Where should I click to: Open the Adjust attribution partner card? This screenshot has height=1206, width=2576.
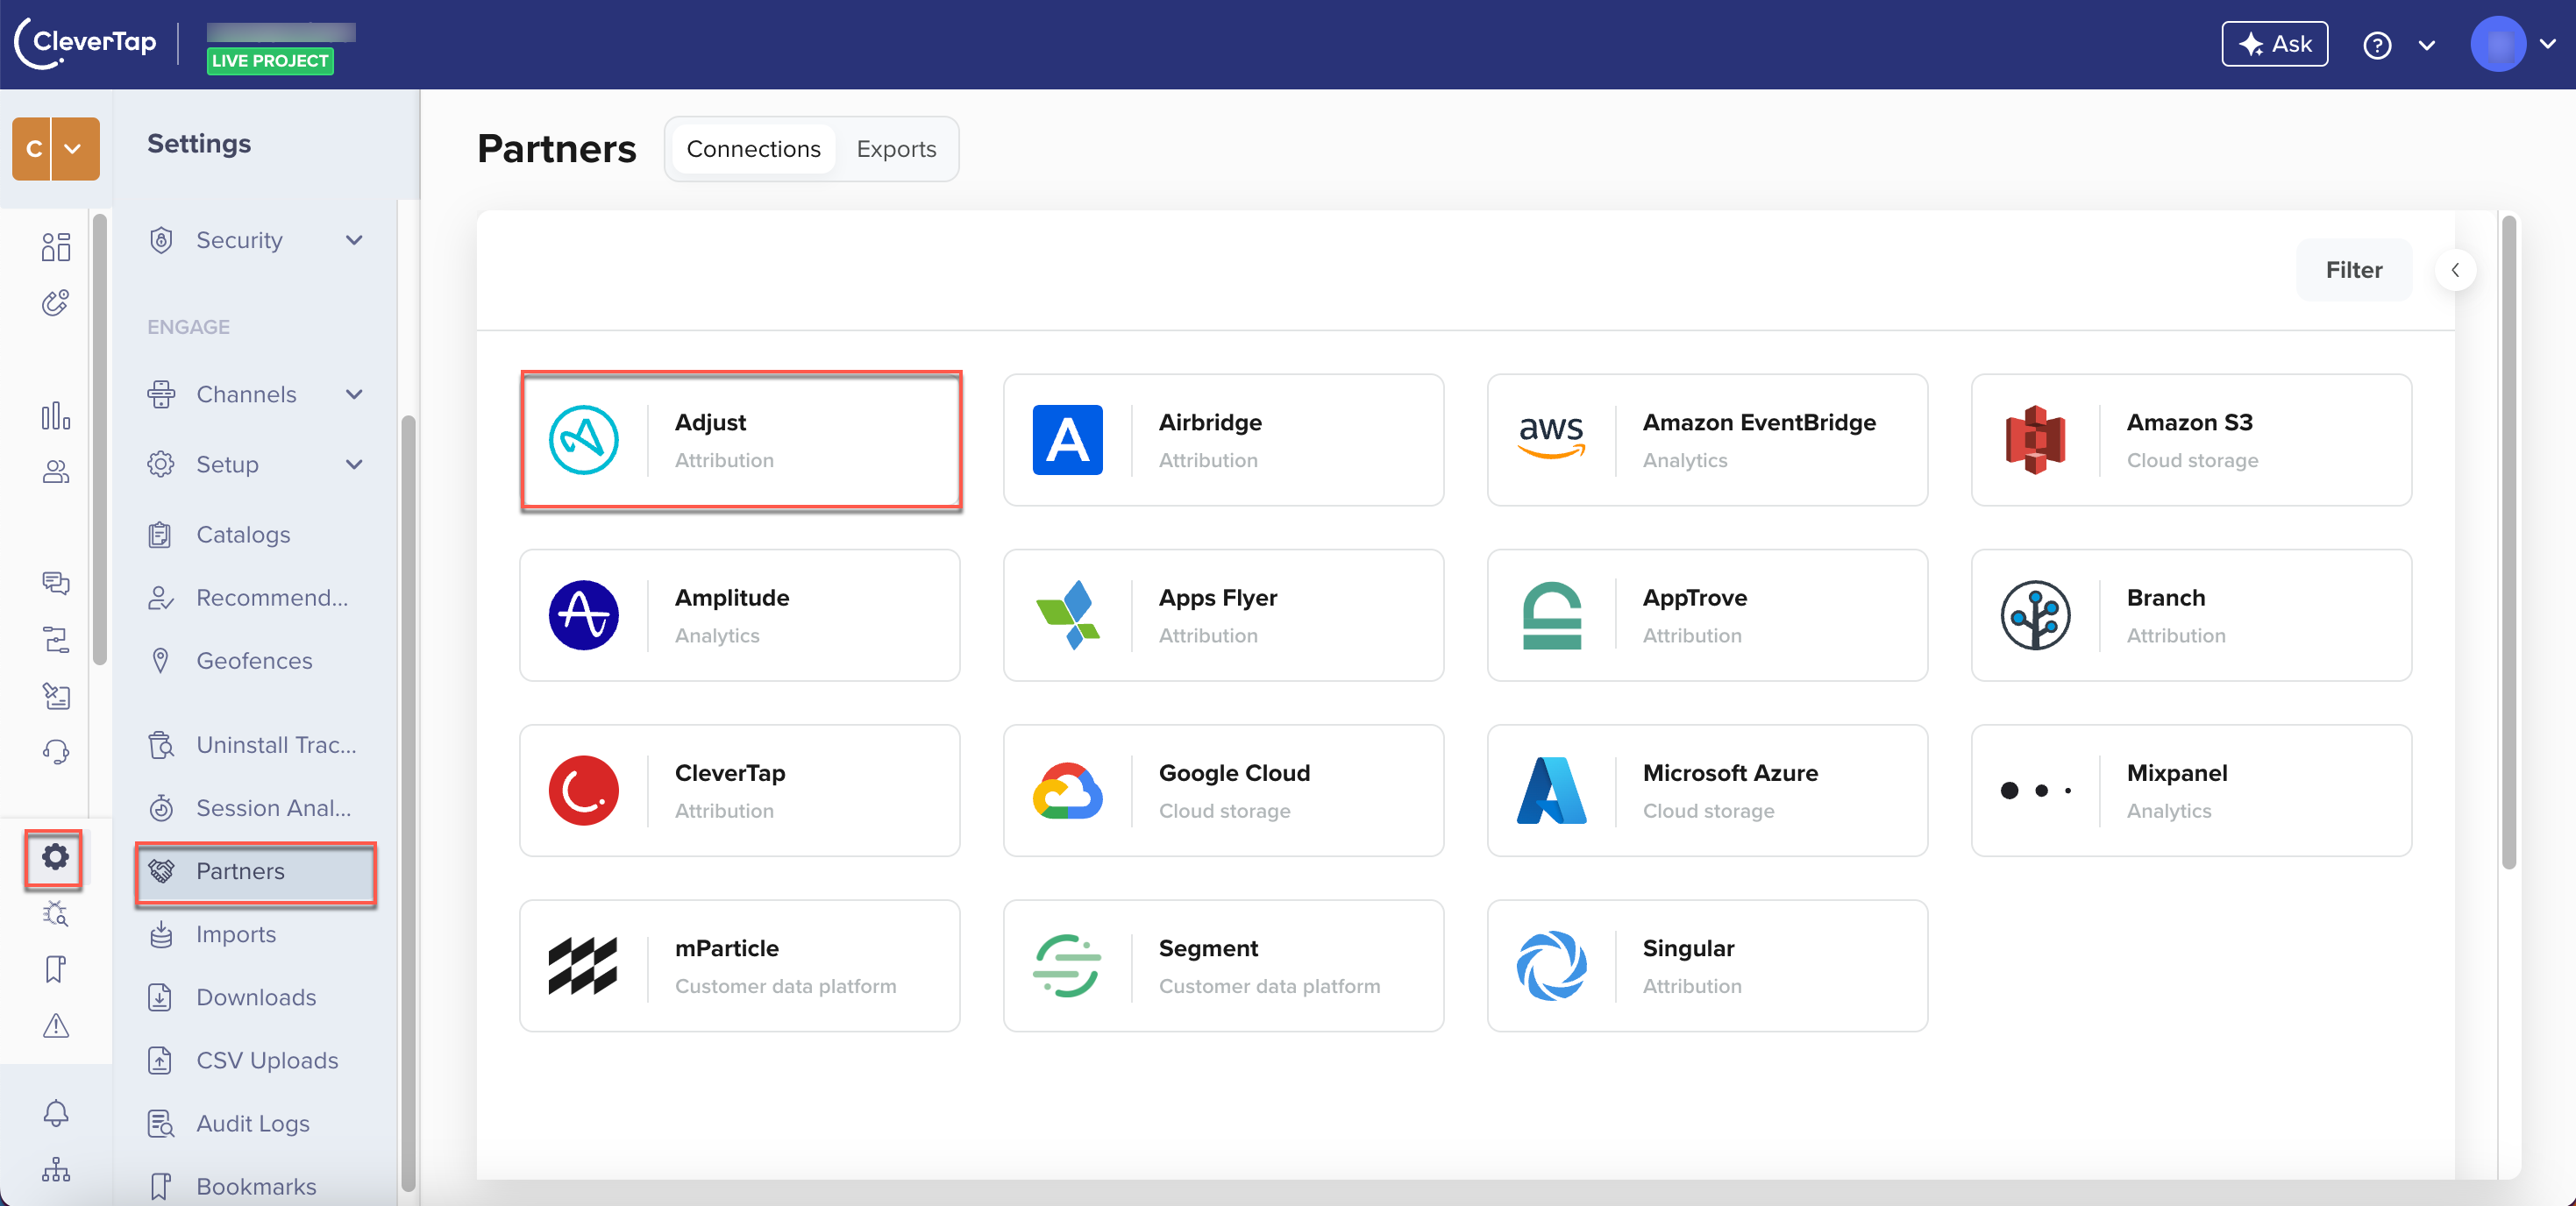740,440
